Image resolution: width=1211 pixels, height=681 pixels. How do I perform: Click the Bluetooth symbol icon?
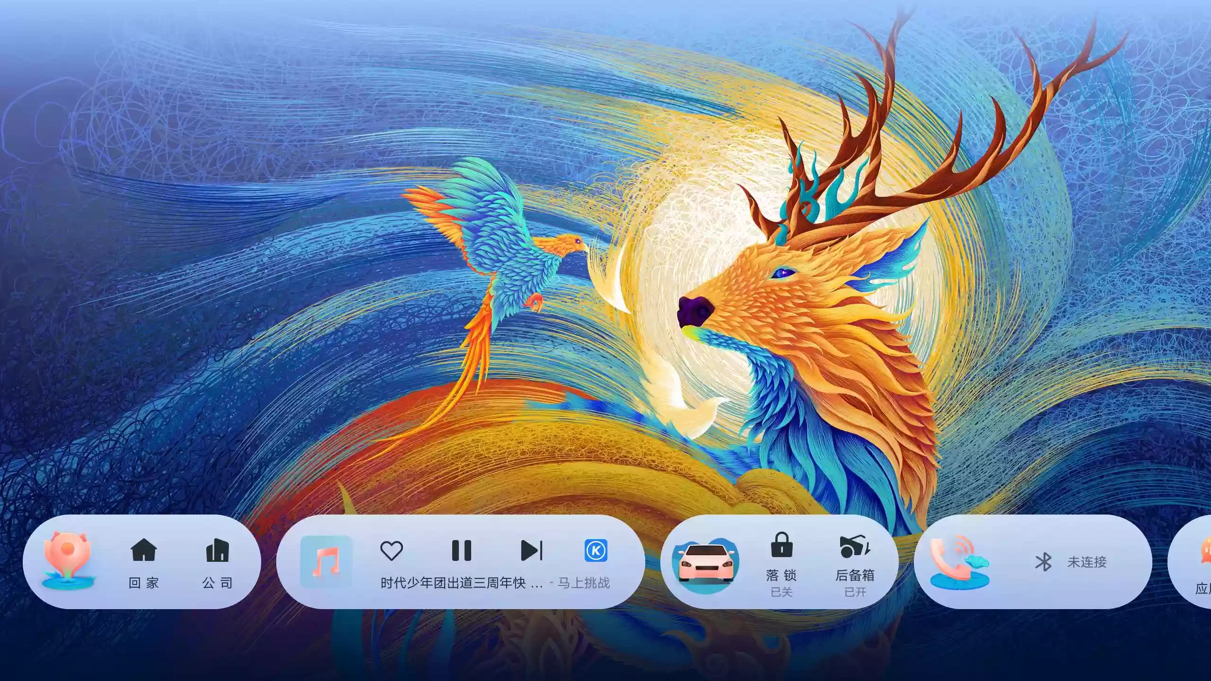point(1043,562)
